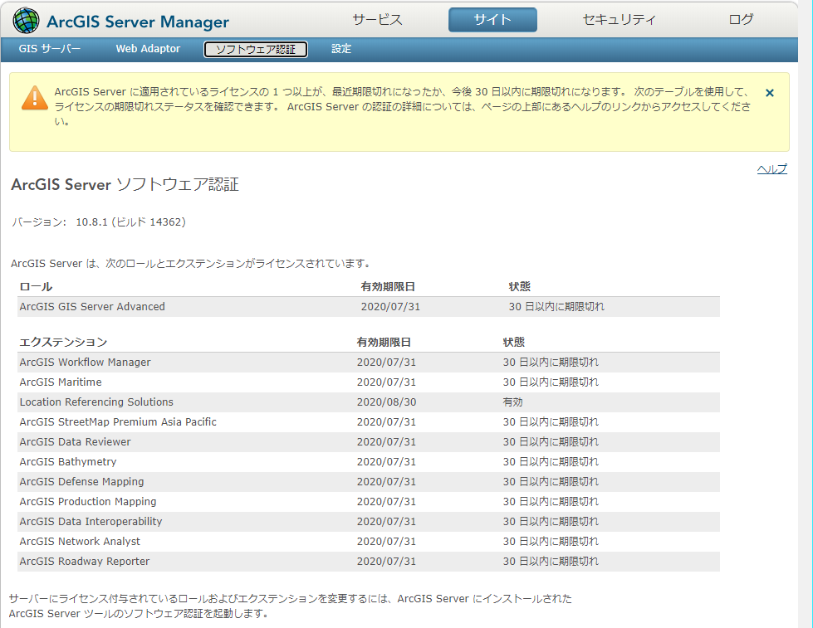Select the ArcGIS Production Mapping row
The height and width of the screenshot is (628, 813).
369,502
